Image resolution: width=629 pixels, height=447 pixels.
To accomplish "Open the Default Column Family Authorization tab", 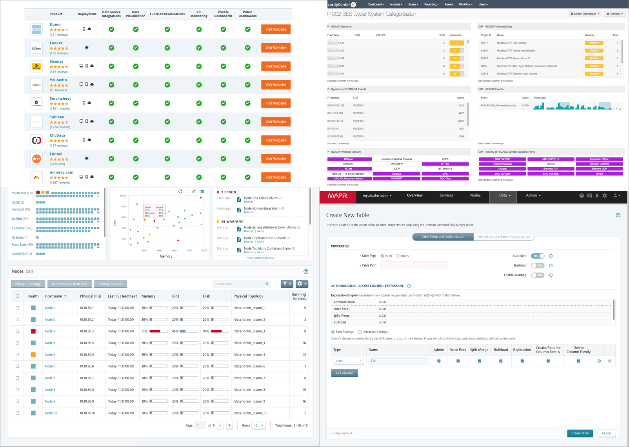I will click(x=504, y=237).
